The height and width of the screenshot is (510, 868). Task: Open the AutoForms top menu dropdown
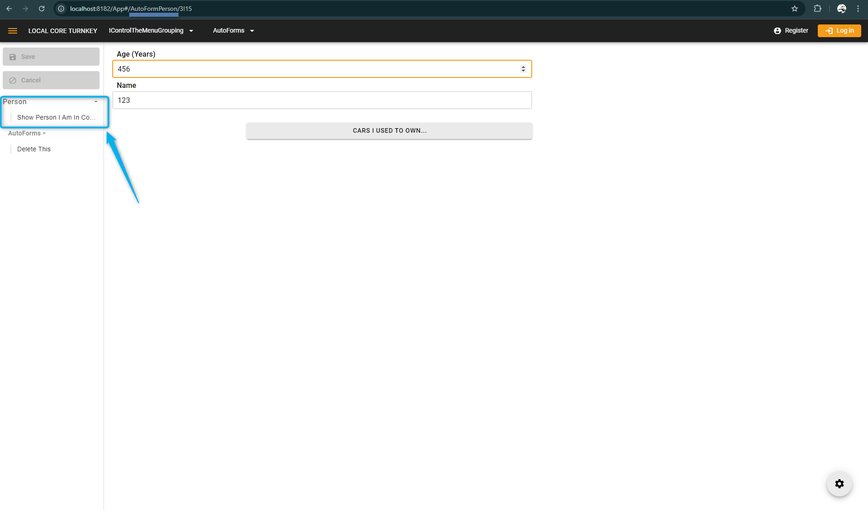pos(233,31)
